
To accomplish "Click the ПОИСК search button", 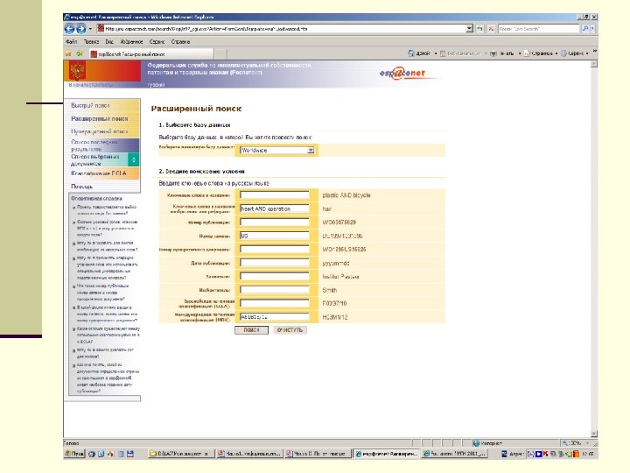I will point(251,330).
